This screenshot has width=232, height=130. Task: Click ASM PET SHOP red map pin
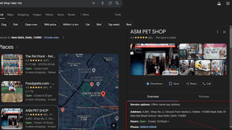coord(103,94)
